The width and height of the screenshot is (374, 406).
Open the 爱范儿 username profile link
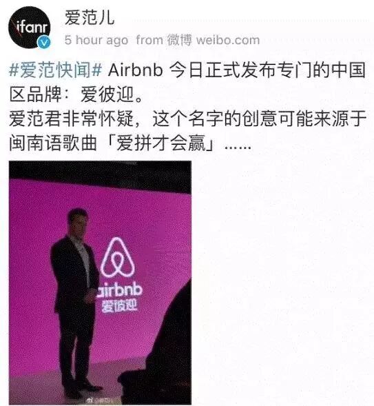coord(90,18)
